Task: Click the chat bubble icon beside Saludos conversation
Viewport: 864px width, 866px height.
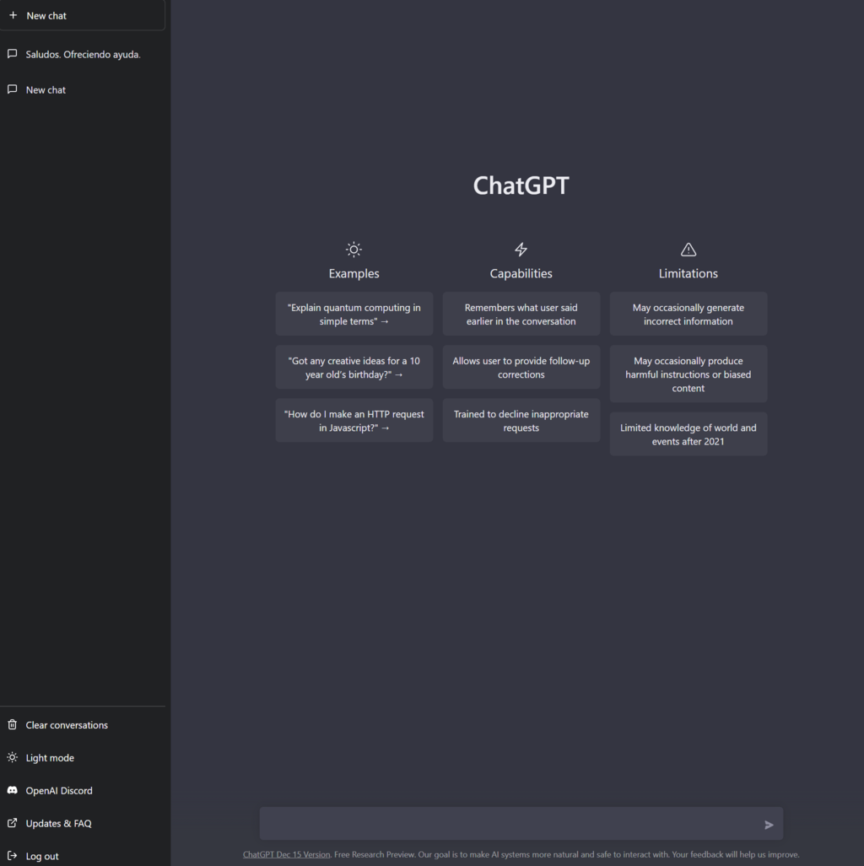Action: click(x=13, y=54)
